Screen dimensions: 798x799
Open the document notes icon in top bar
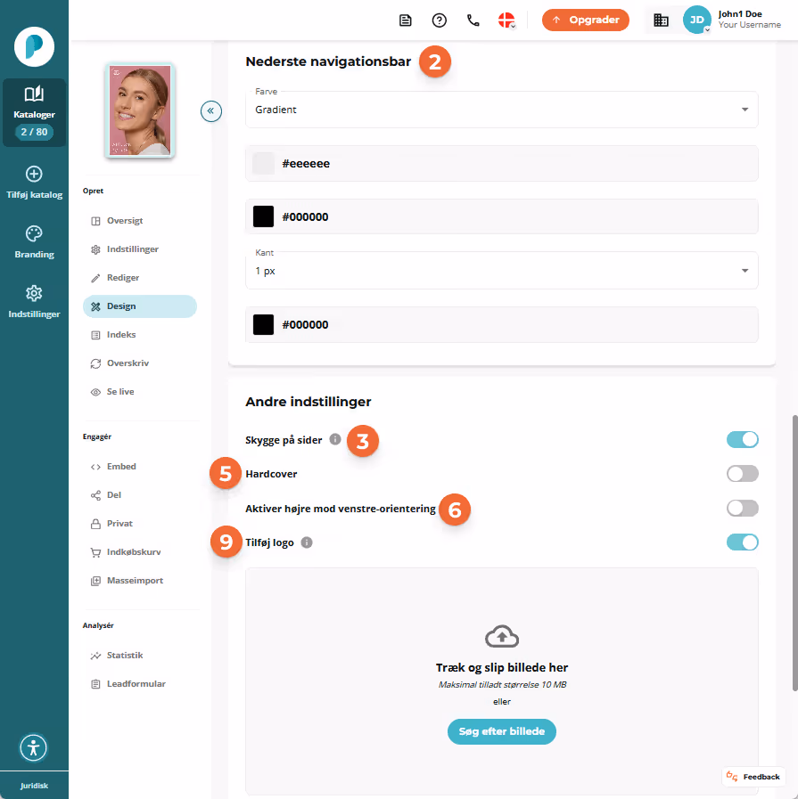tap(406, 20)
